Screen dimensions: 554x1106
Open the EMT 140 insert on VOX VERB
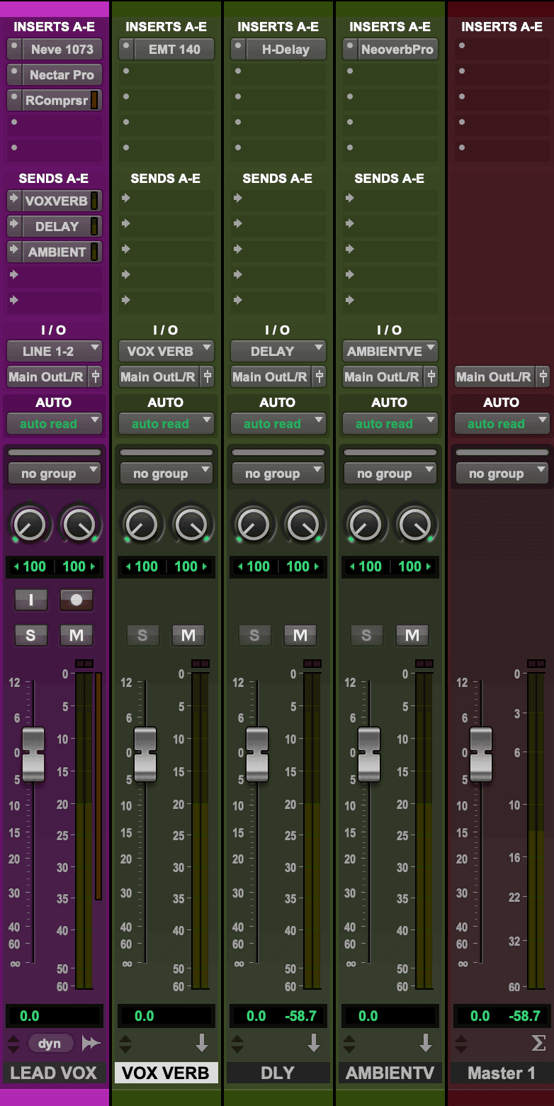tap(174, 50)
